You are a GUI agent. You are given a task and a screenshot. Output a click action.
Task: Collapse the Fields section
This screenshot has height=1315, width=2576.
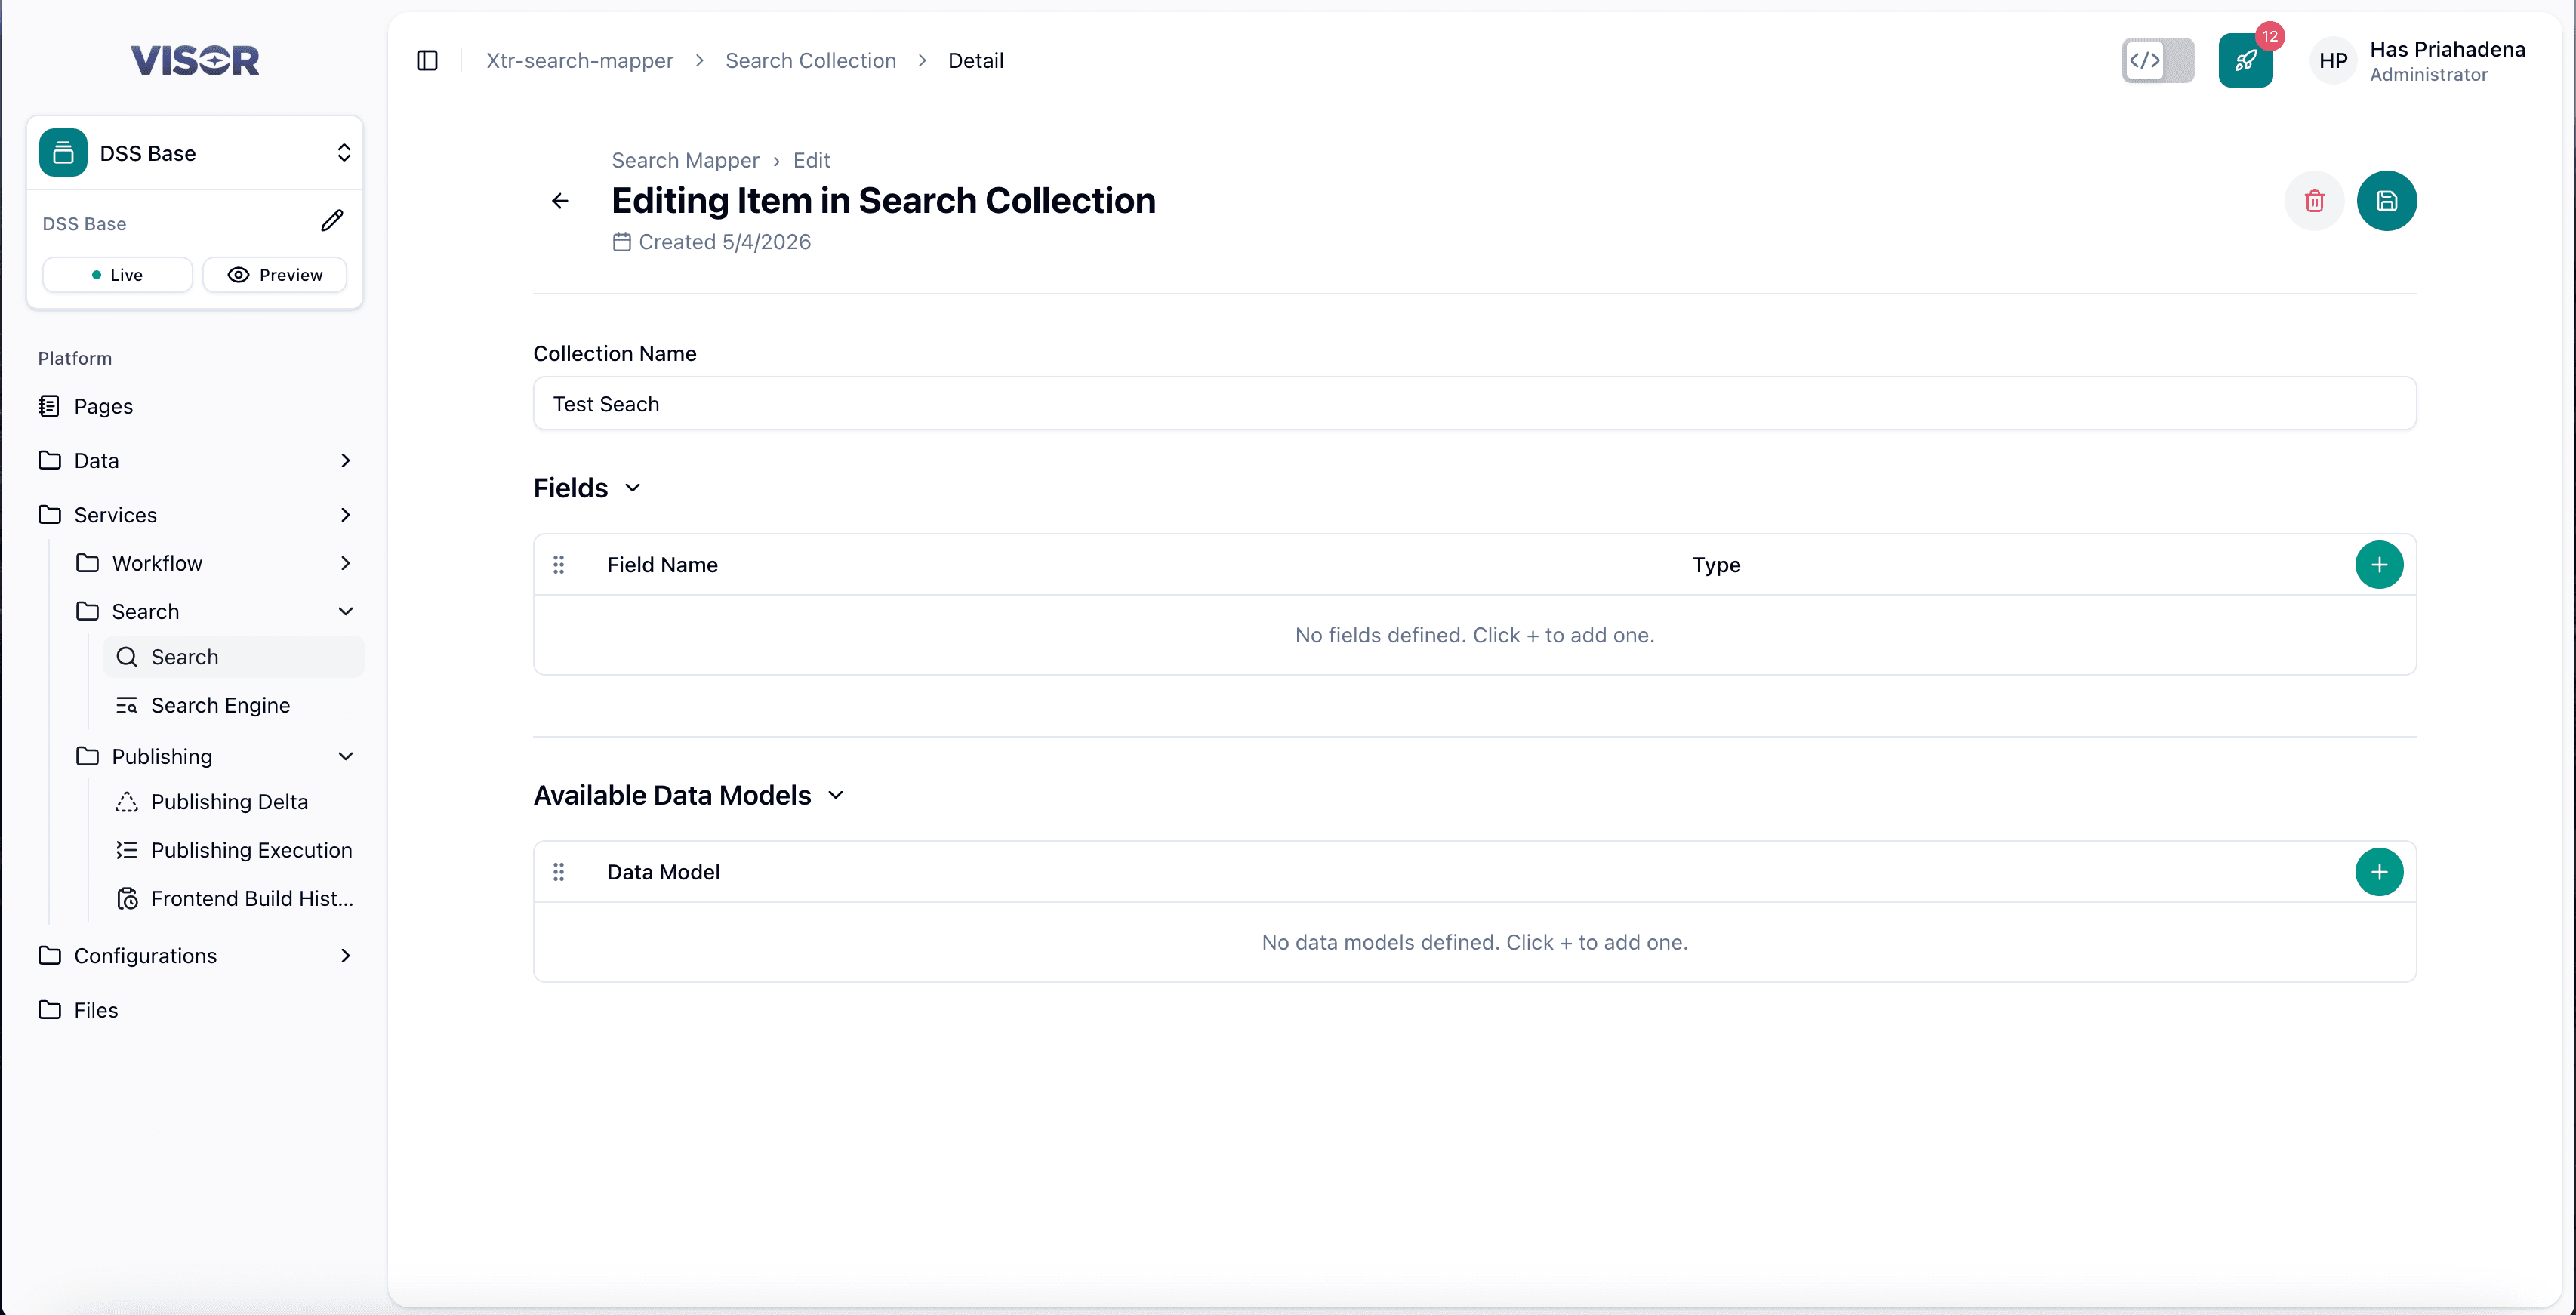632,488
